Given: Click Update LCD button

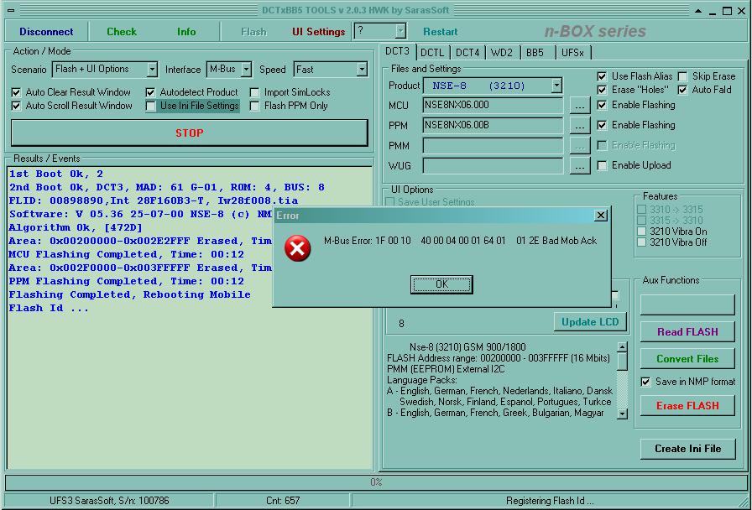Looking at the screenshot, I should click(x=590, y=321).
